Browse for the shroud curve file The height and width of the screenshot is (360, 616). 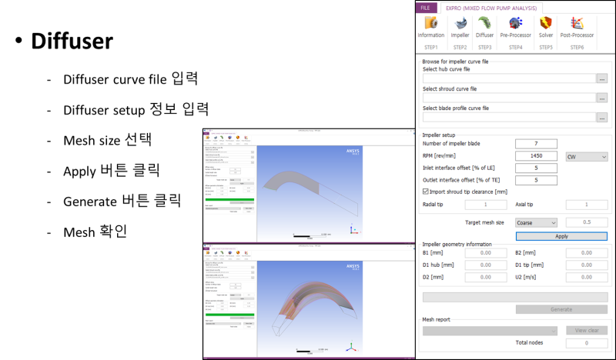click(x=602, y=98)
